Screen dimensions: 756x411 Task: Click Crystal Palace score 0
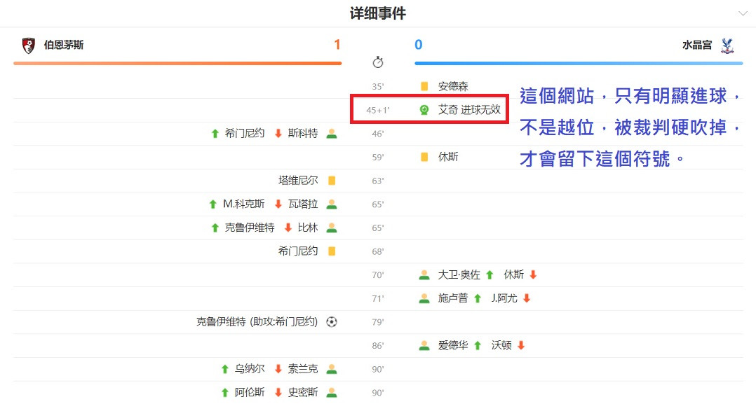point(419,45)
